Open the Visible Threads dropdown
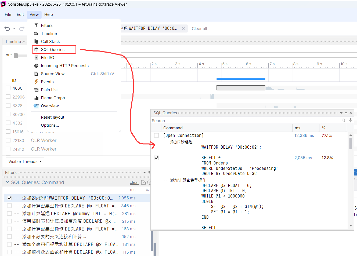357x256 pixels. [x=25, y=162]
